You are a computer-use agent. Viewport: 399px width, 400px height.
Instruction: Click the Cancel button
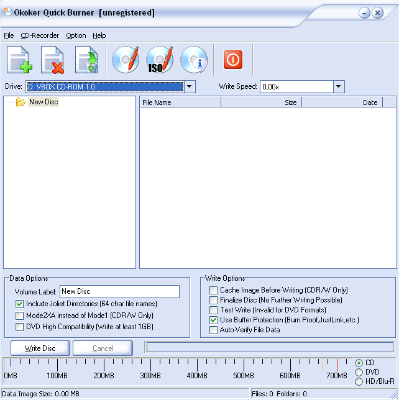click(103, 348)
